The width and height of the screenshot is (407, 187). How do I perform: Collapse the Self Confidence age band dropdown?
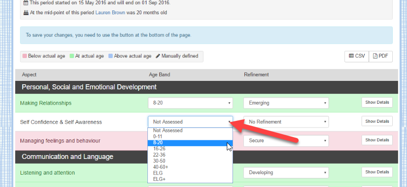coord(190,122)
